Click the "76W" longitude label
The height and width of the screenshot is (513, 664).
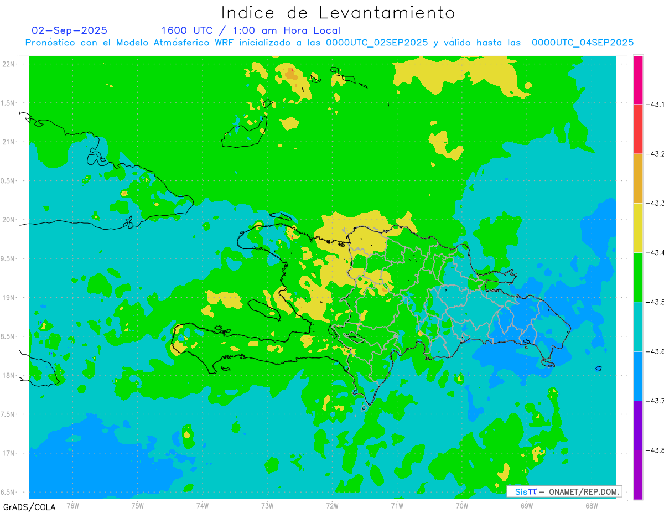(x=72, y=505)
